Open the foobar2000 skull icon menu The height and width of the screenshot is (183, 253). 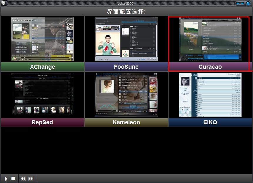3,3
